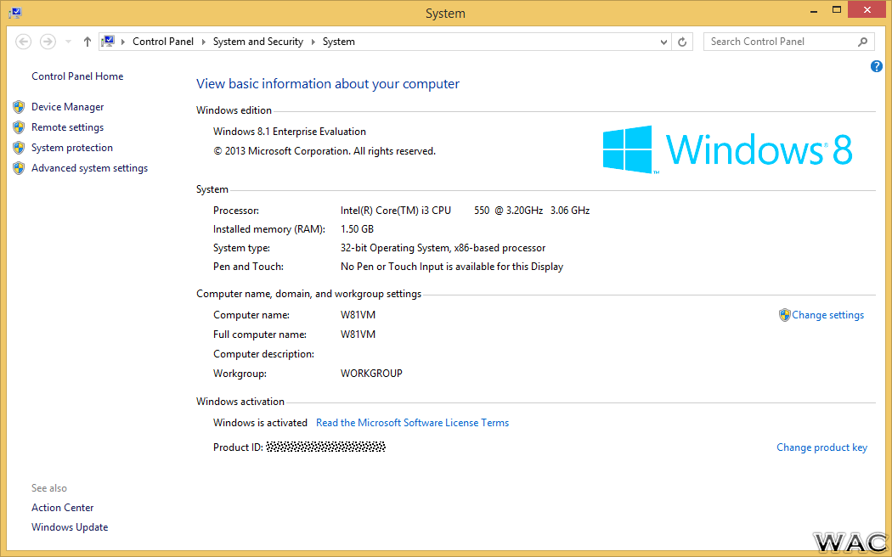
Task: Expand chevron after System and Security breadcrumb
Action: tap(313, 42)
